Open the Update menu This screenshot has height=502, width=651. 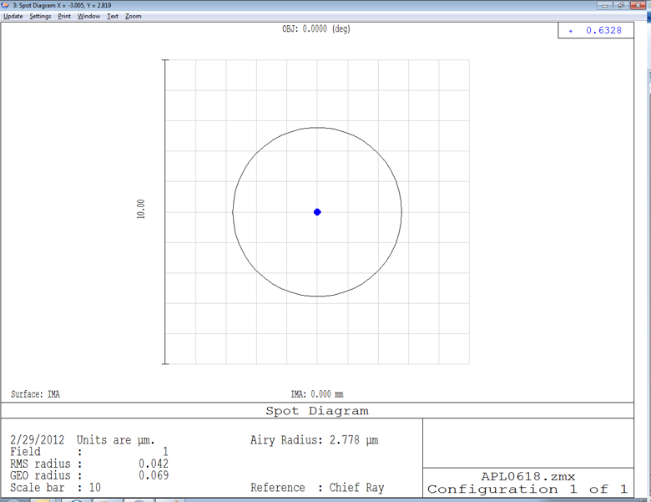[13, 17]
